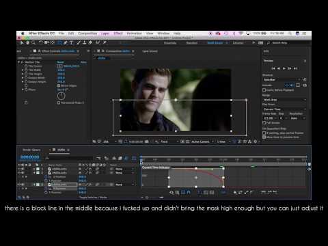
Task: Toggle visibility eye of layer 3
Action: point(19,184)
